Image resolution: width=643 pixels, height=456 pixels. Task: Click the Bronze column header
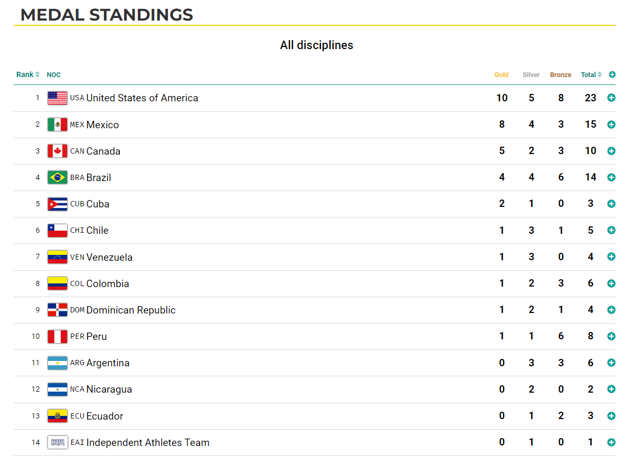pyautogui.click(x=561, y=75)
